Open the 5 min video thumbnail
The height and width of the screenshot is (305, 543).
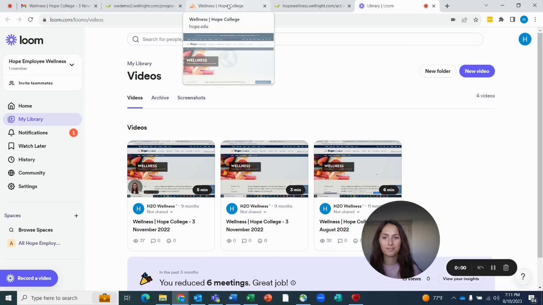(x=171, y=169)
